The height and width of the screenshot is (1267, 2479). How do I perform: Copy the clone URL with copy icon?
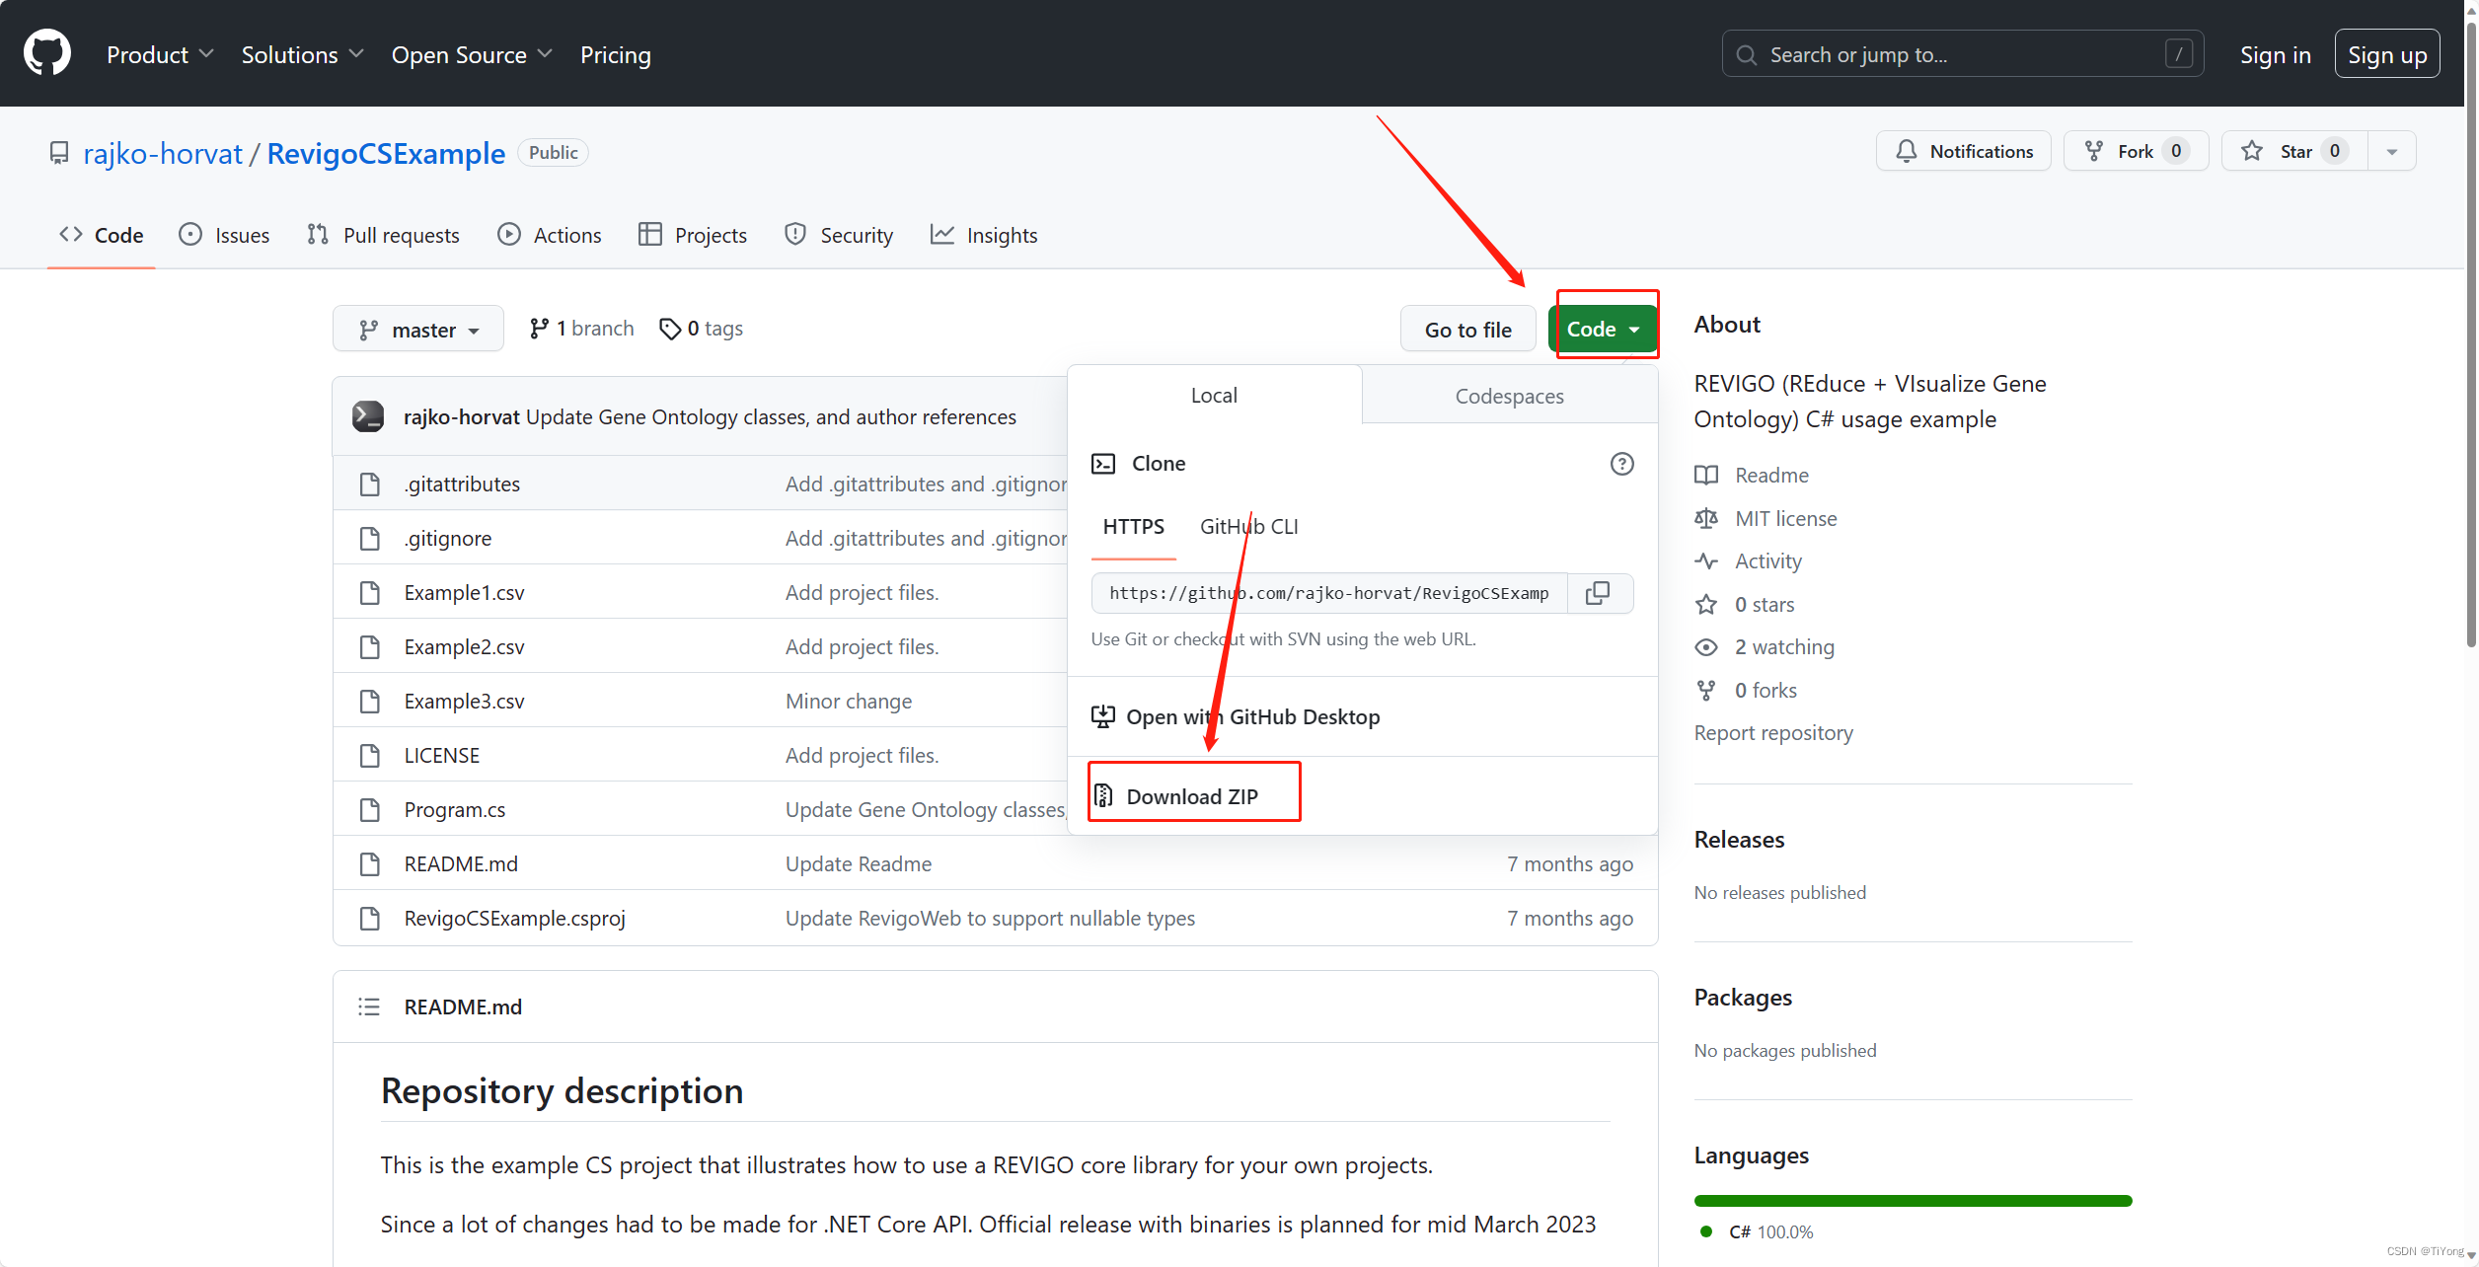point(1598,593)
